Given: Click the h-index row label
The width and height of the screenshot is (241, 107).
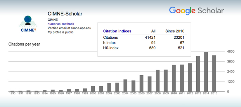Looking at the screenshot, I should pos(110,43).
